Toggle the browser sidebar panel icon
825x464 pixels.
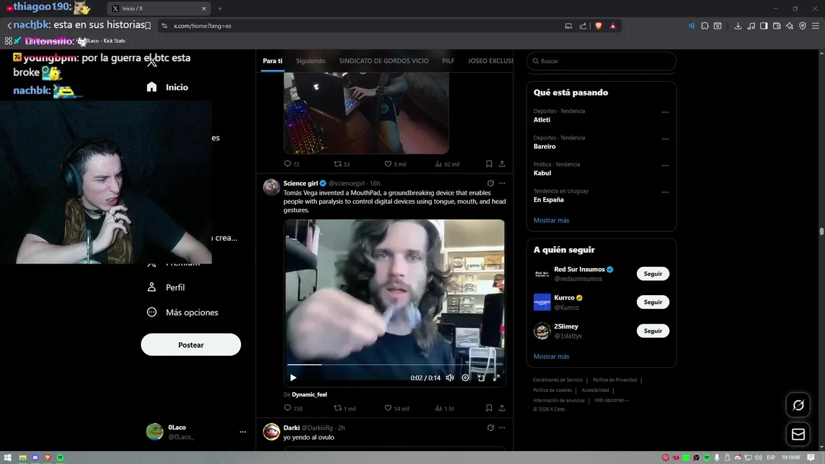(x=764, y=26)
